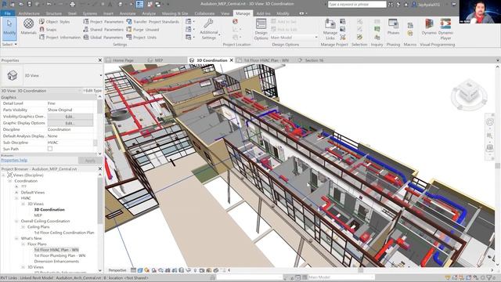
Task: Launch Dynamo Player
Action: click(445, 29)
